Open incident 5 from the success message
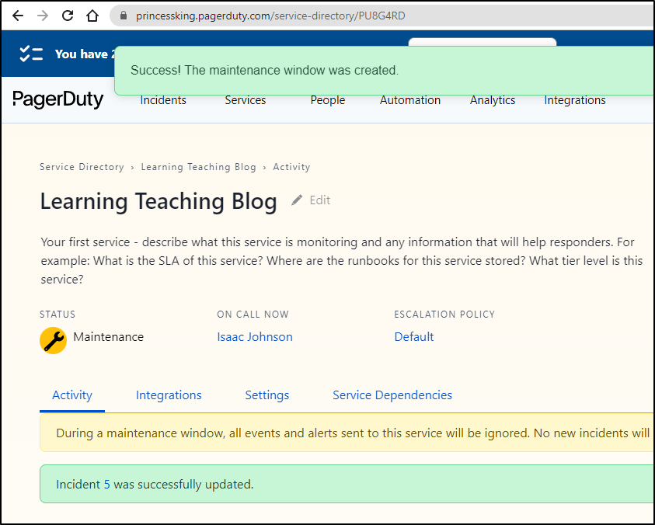 [107, 485]
